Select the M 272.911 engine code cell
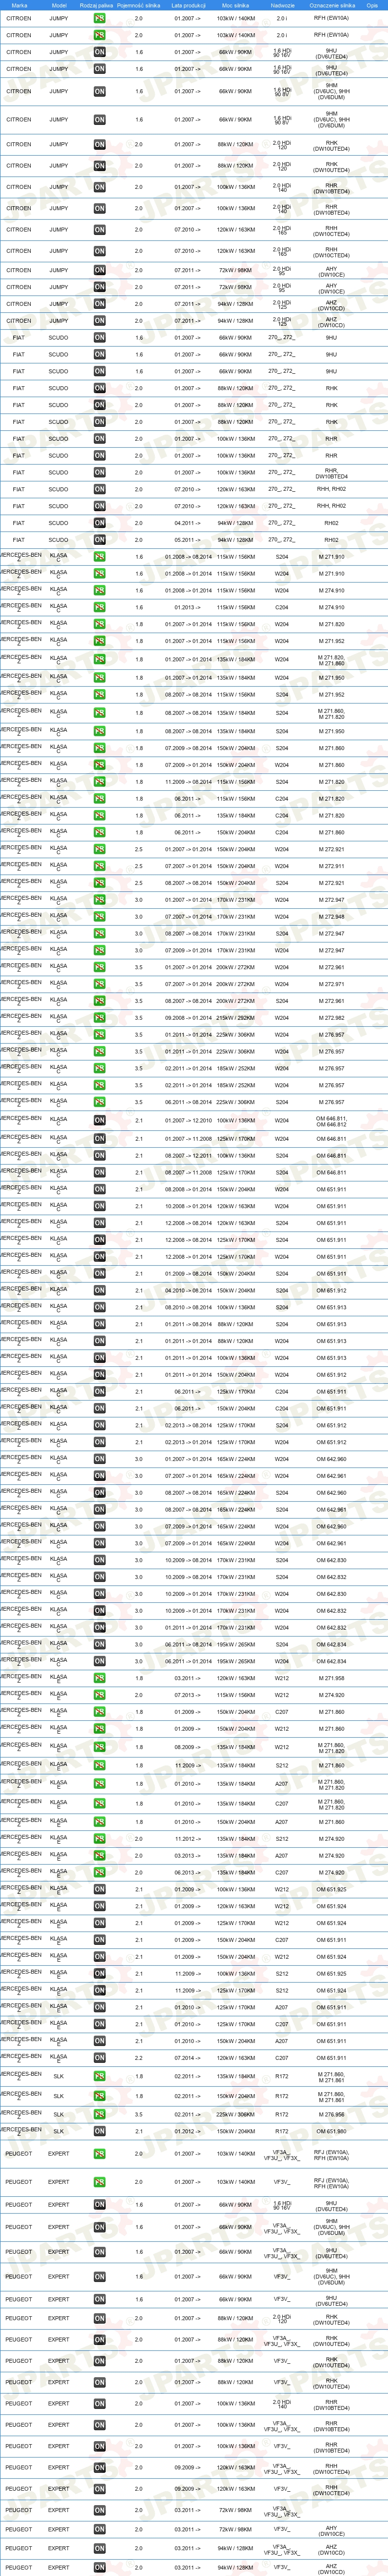The height and width of the screenshot is (2576, 388). pyautogui.click(x=332, y=866)
